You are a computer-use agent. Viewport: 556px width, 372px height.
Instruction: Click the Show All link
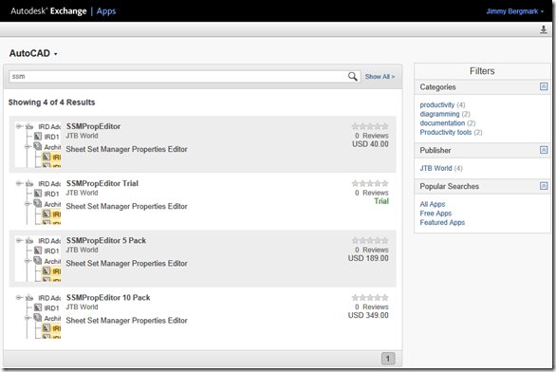click(x=380, y=77)
